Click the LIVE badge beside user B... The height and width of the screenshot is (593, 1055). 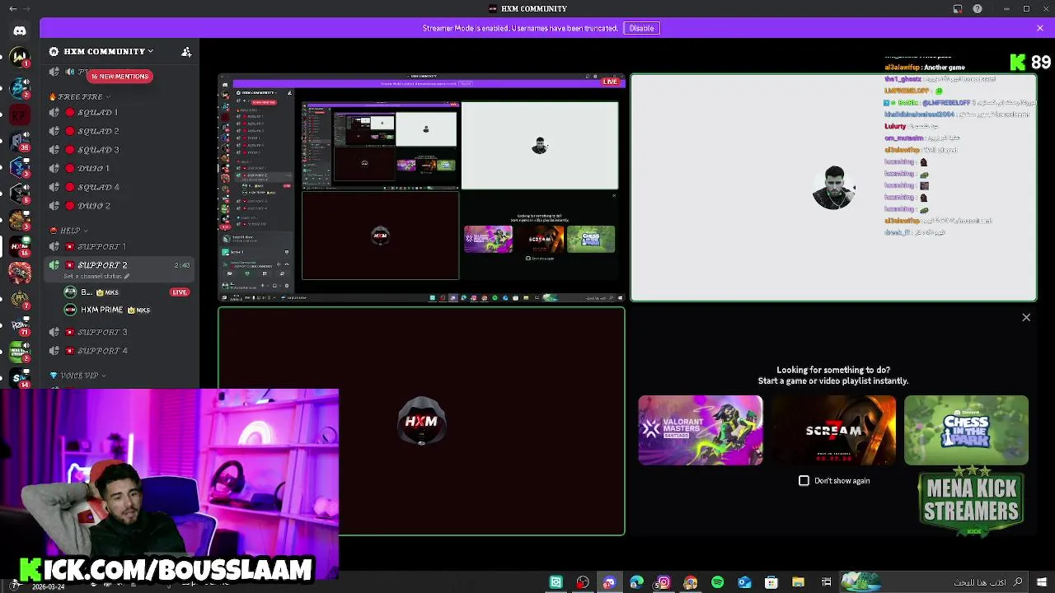[x=180, y=292]
